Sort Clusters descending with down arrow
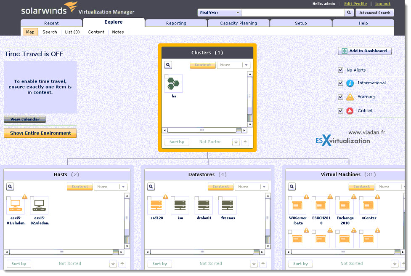Image resolution: width=411 pixels, height=276 pixels. click(x=236, y=142)
